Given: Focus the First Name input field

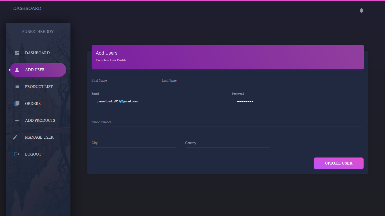Looking at the screenshot, I should point(122,80).
